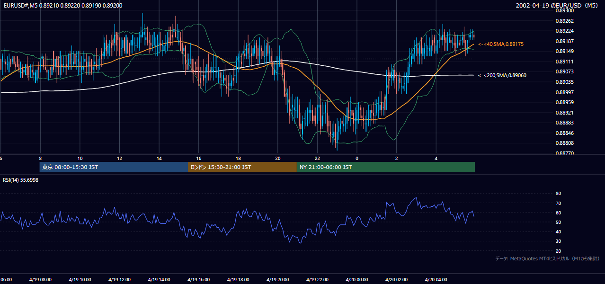Click price axis value 0.88770
This screenshot has height=284, width=605.
click(564, 153)
